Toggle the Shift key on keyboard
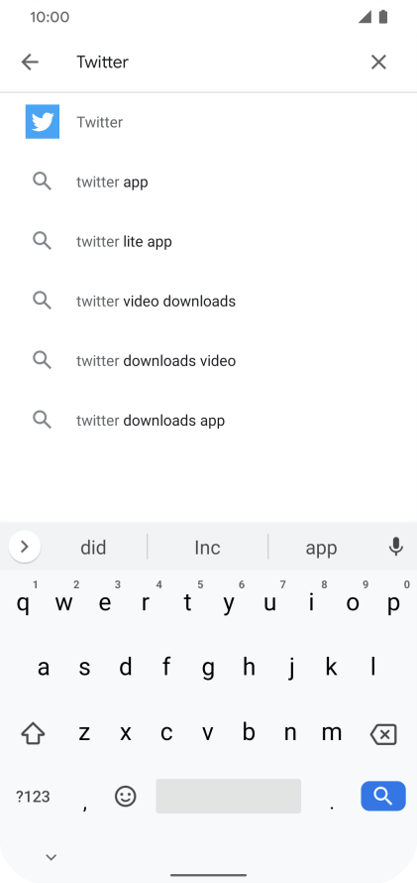The width and height of the screenshot is (417, 883). pyautogui.click(x=33, y=733)
